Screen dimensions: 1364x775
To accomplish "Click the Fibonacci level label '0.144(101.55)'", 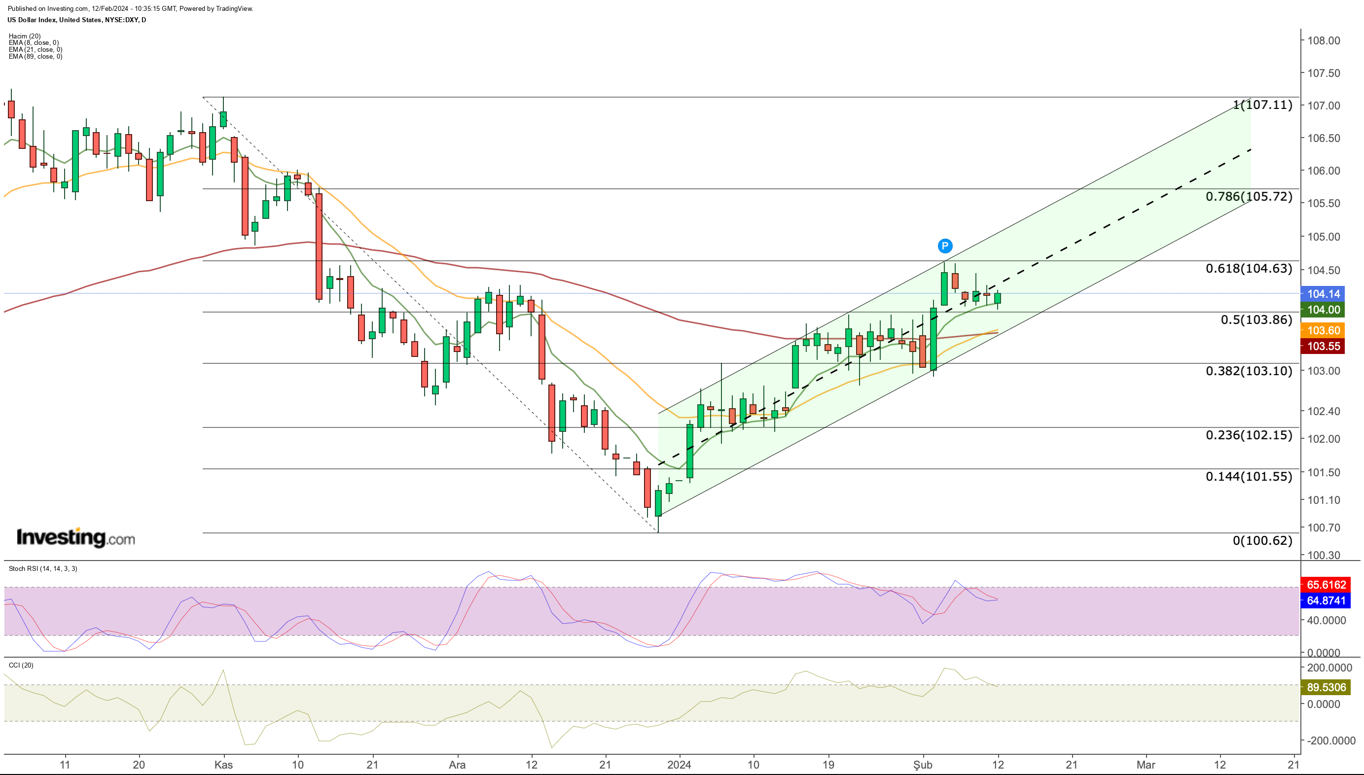I will (x=1249, y=476).
